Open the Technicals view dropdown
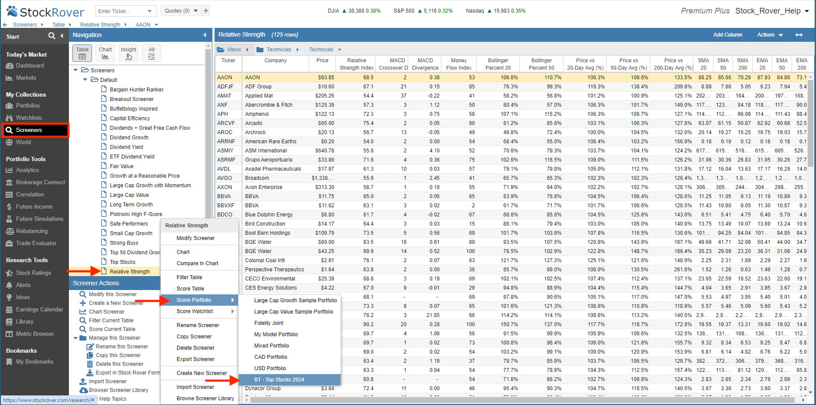The width and height of the screenshot is (816, 405). coord(325,50)
